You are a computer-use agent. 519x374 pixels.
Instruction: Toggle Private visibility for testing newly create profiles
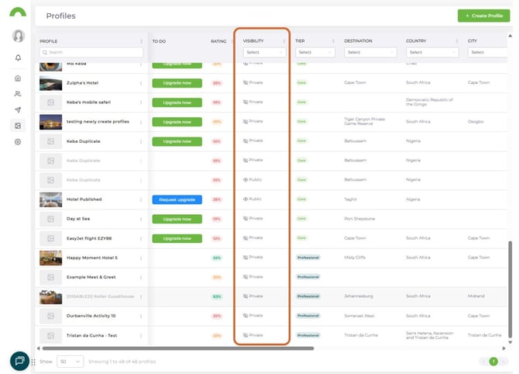[x=253, y=121]
